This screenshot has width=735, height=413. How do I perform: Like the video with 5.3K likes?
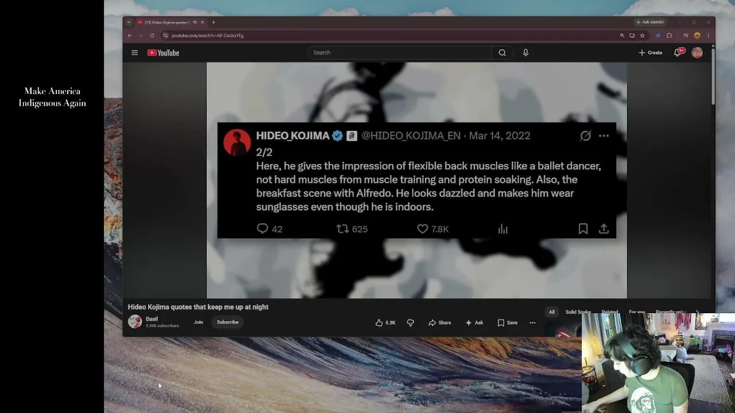(385, 322)
